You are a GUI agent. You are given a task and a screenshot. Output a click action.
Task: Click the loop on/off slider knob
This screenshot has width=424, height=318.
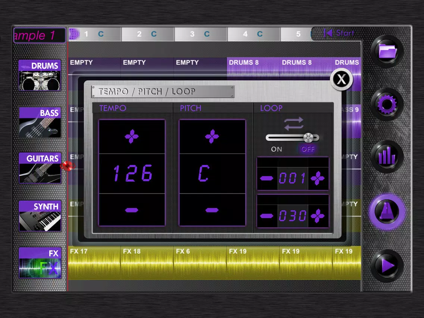[308, 138]
